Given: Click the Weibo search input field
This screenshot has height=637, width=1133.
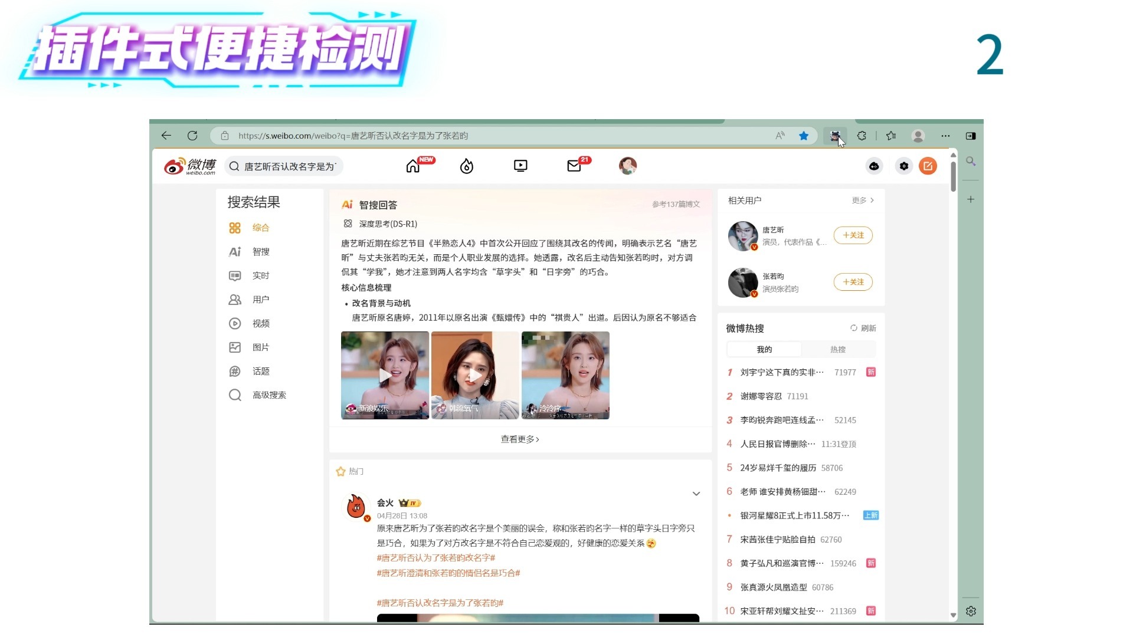Looking at the screenshot, I should tap(284, 166).
